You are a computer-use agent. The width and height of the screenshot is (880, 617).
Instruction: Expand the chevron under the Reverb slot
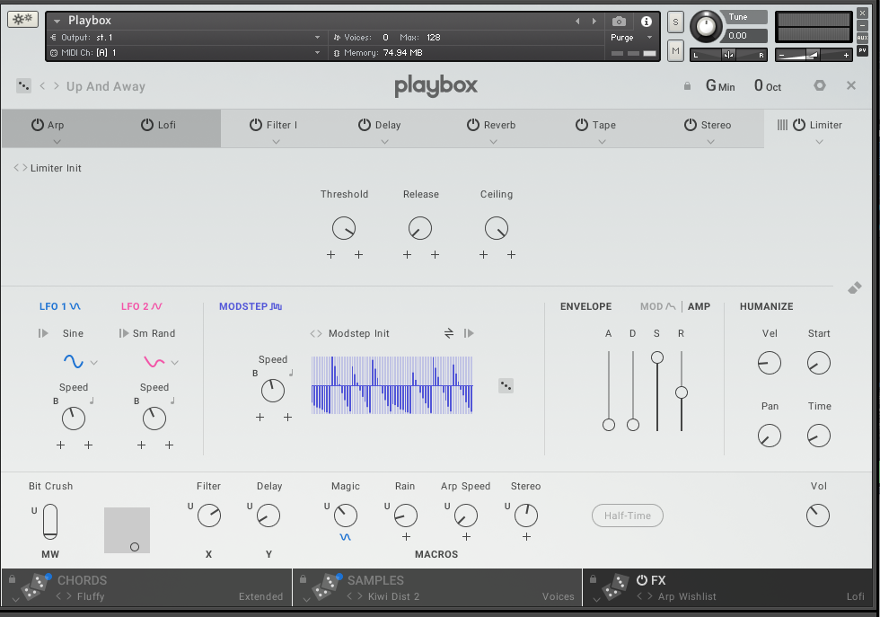[x=493, y=142]
